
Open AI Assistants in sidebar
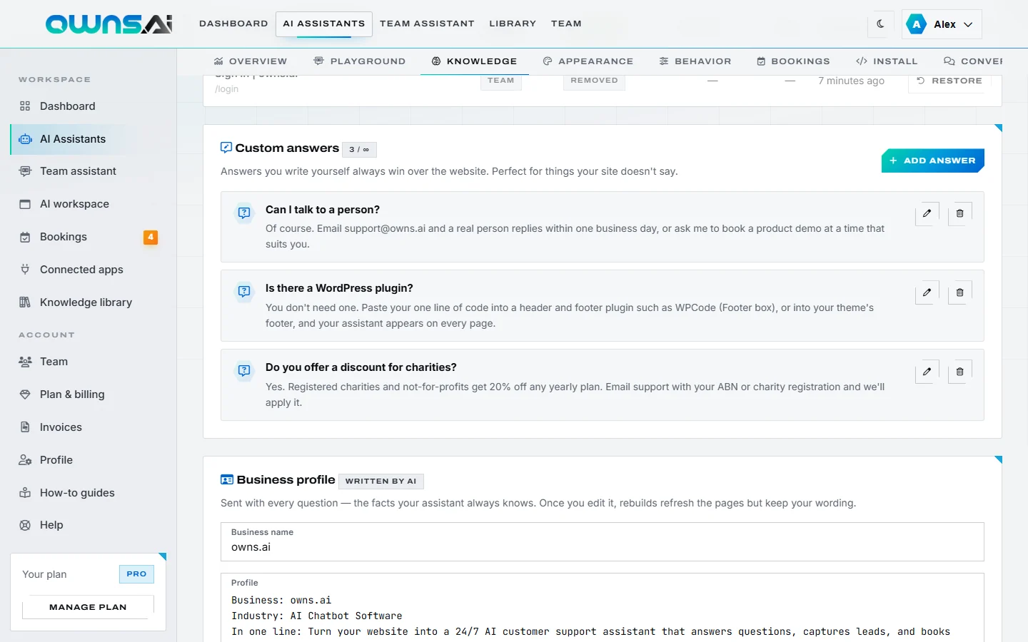pos(88,139)
